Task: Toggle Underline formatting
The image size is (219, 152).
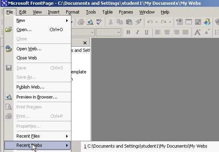Action: pyautogui.click(x=146, y=32)
